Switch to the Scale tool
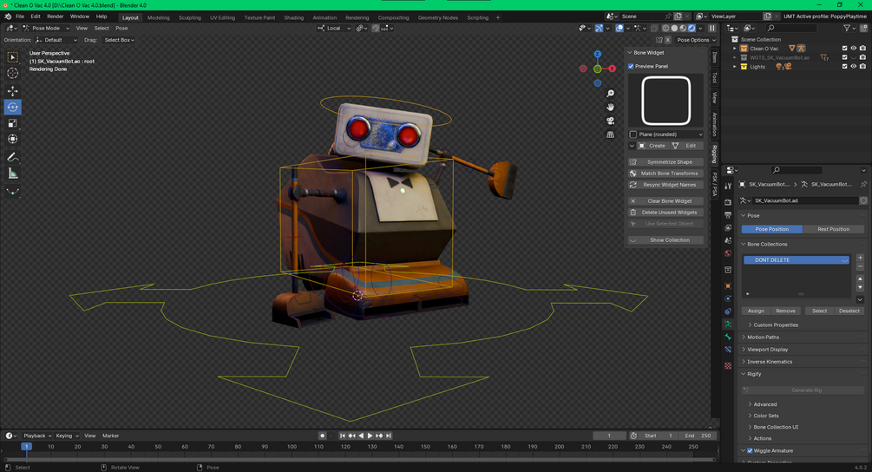The image size is (872, 472). (12, 123)
